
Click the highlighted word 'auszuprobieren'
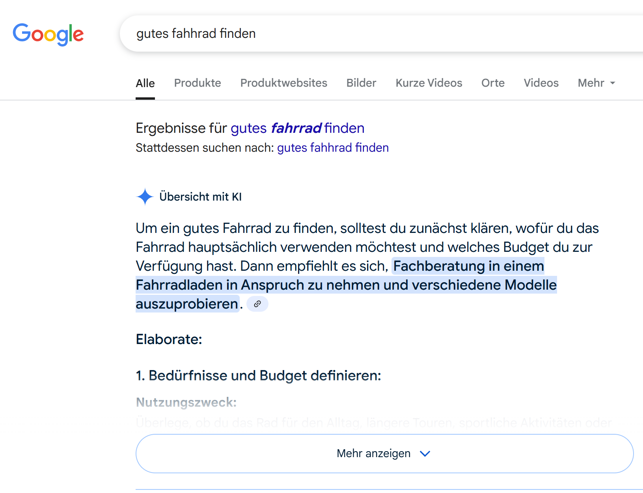coord(187,304)
